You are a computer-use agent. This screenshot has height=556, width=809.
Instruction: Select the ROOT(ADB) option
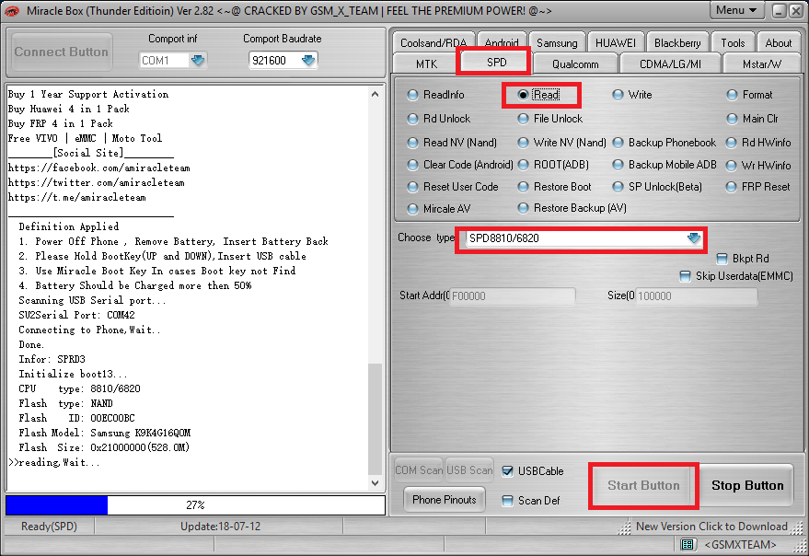click(553, 165)
